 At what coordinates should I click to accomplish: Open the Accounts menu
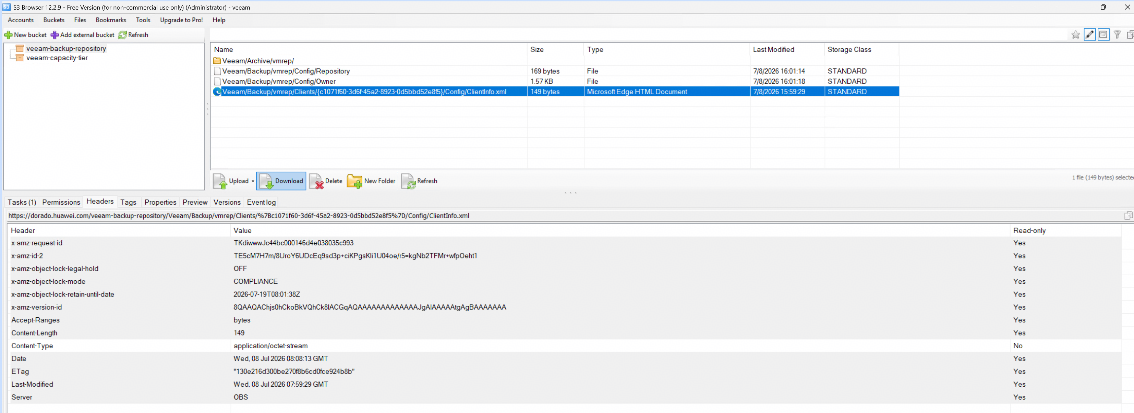tap(21, 20)
